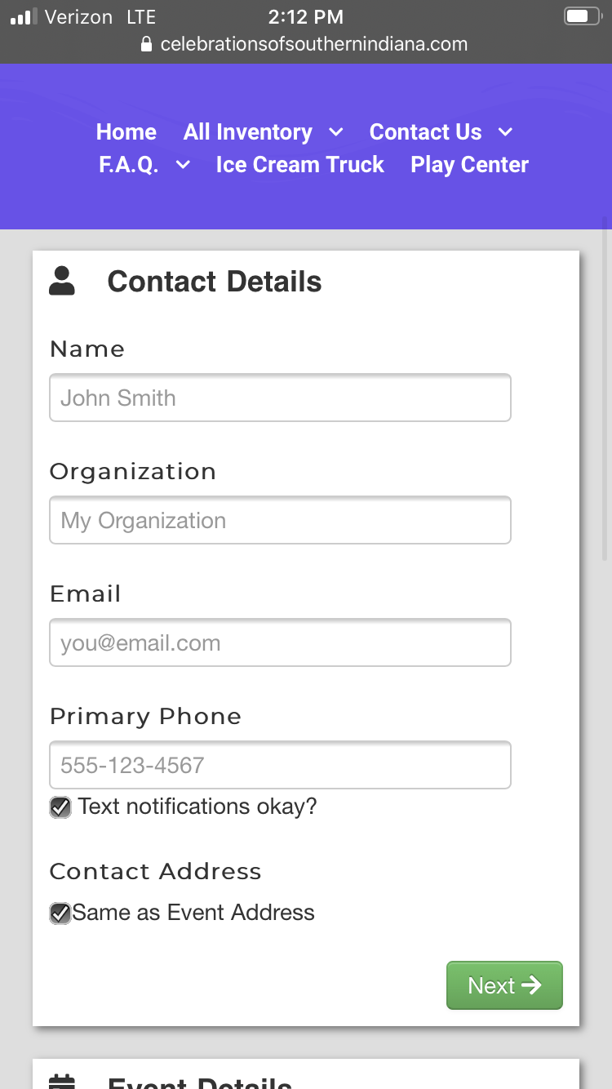Viewport: 612px width, 1089px height.
Task: Select the Email input field
Action: (280, 642)
